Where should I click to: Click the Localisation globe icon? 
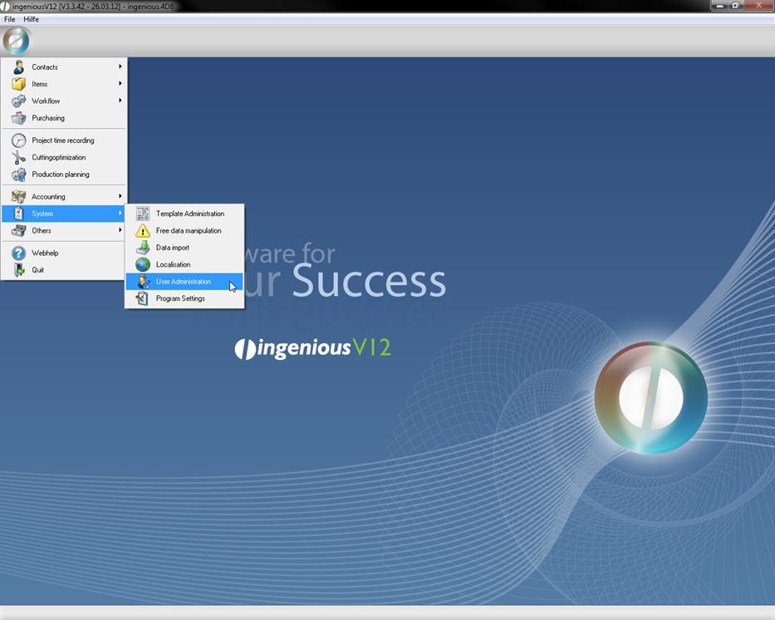[143, 264]
